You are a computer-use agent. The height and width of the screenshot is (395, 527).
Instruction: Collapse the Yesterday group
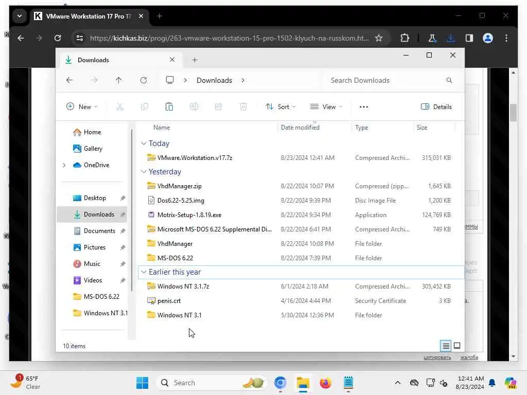144,172
